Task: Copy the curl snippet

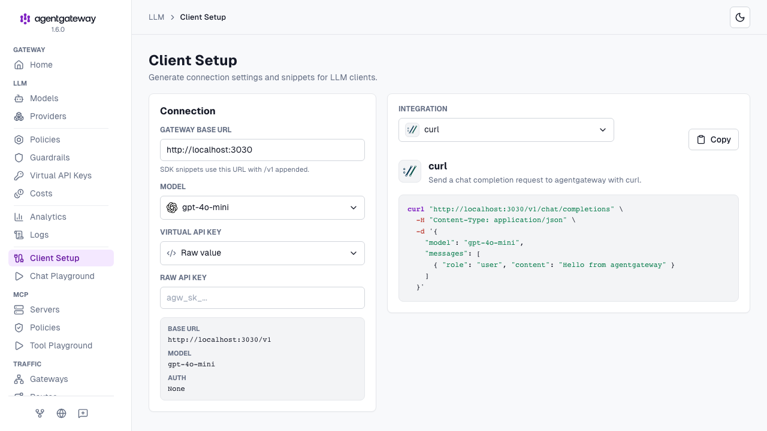Action: [714, 139]
